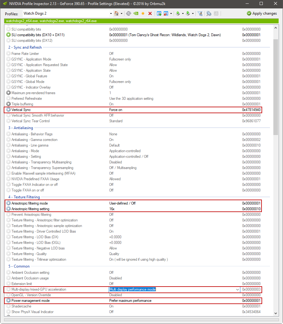The image size is (283, 324).
Task: Scan for modified profiles magnifier icon
Action: [209, 13]
